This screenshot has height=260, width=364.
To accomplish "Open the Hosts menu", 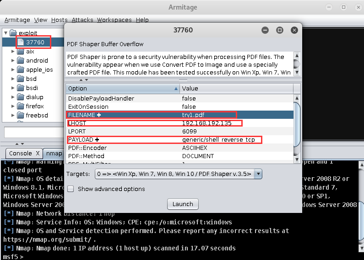I will coord(59,20).
